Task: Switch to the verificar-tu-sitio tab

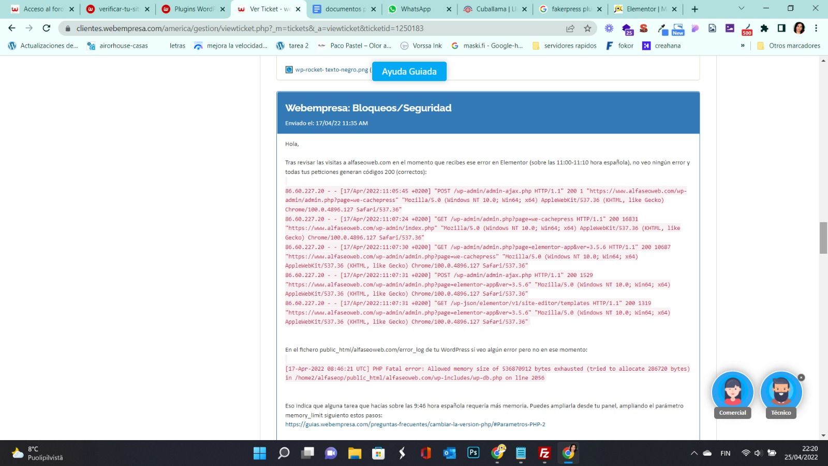Action: point(118,9)
